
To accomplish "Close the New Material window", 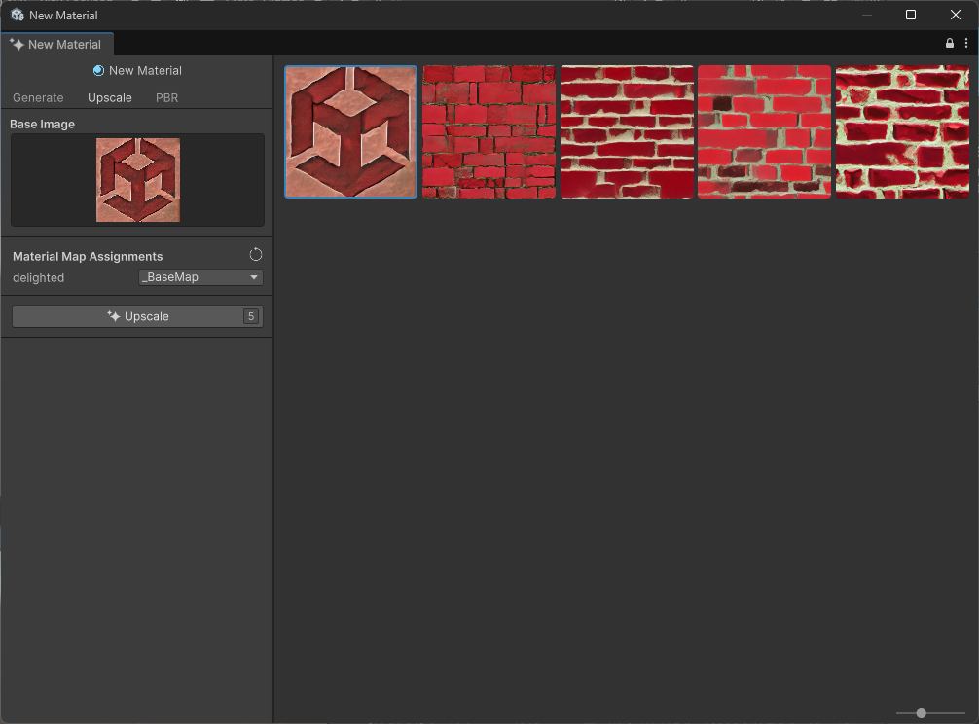I will coord(956,15).
